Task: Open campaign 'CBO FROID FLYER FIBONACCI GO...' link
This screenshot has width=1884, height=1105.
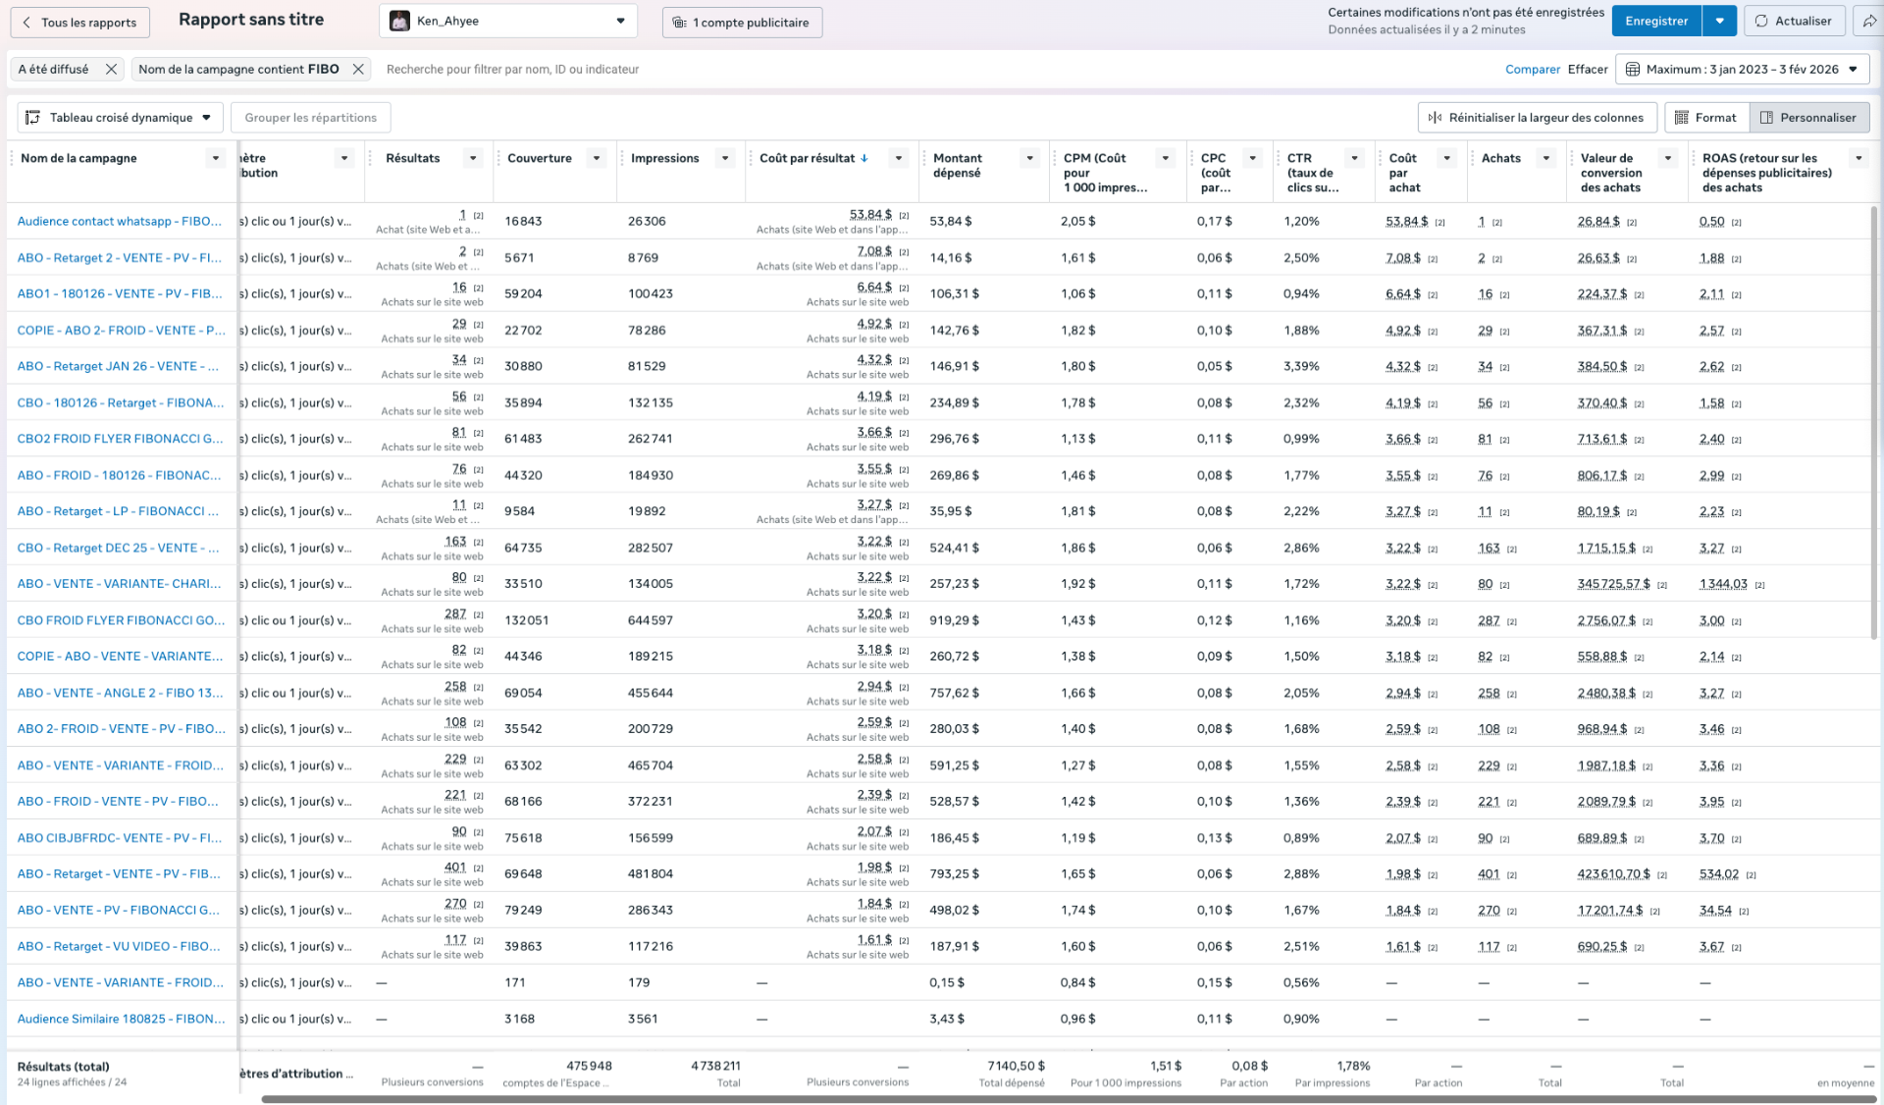Action: (x=121, y=620)
